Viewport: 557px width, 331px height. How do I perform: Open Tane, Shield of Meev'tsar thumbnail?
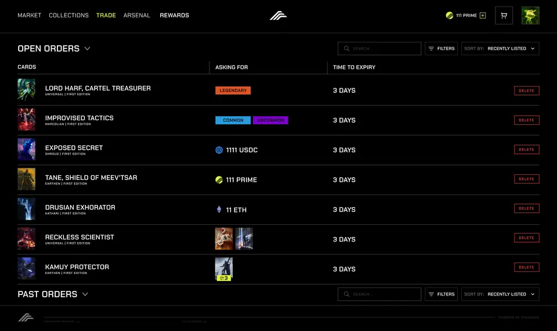[x=27, y=179]
